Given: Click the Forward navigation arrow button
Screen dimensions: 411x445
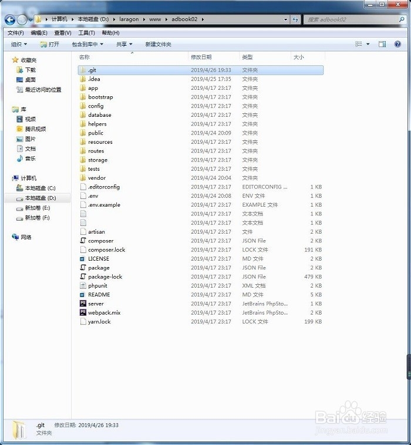Looking at the screenshot, I should click(x=22, y=19).
